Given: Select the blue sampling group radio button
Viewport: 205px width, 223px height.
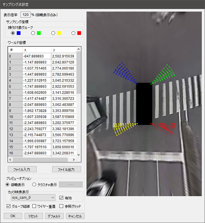Looking at the screenshot, I should point(13,33).
